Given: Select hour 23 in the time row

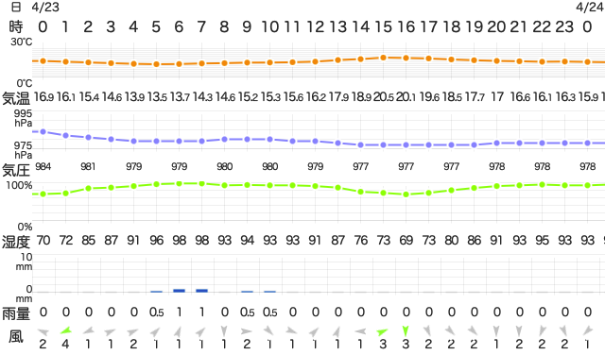Looking at the screenshot, I should point(564,27).
